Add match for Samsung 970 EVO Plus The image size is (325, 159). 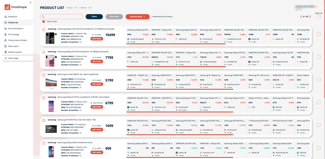97,130
